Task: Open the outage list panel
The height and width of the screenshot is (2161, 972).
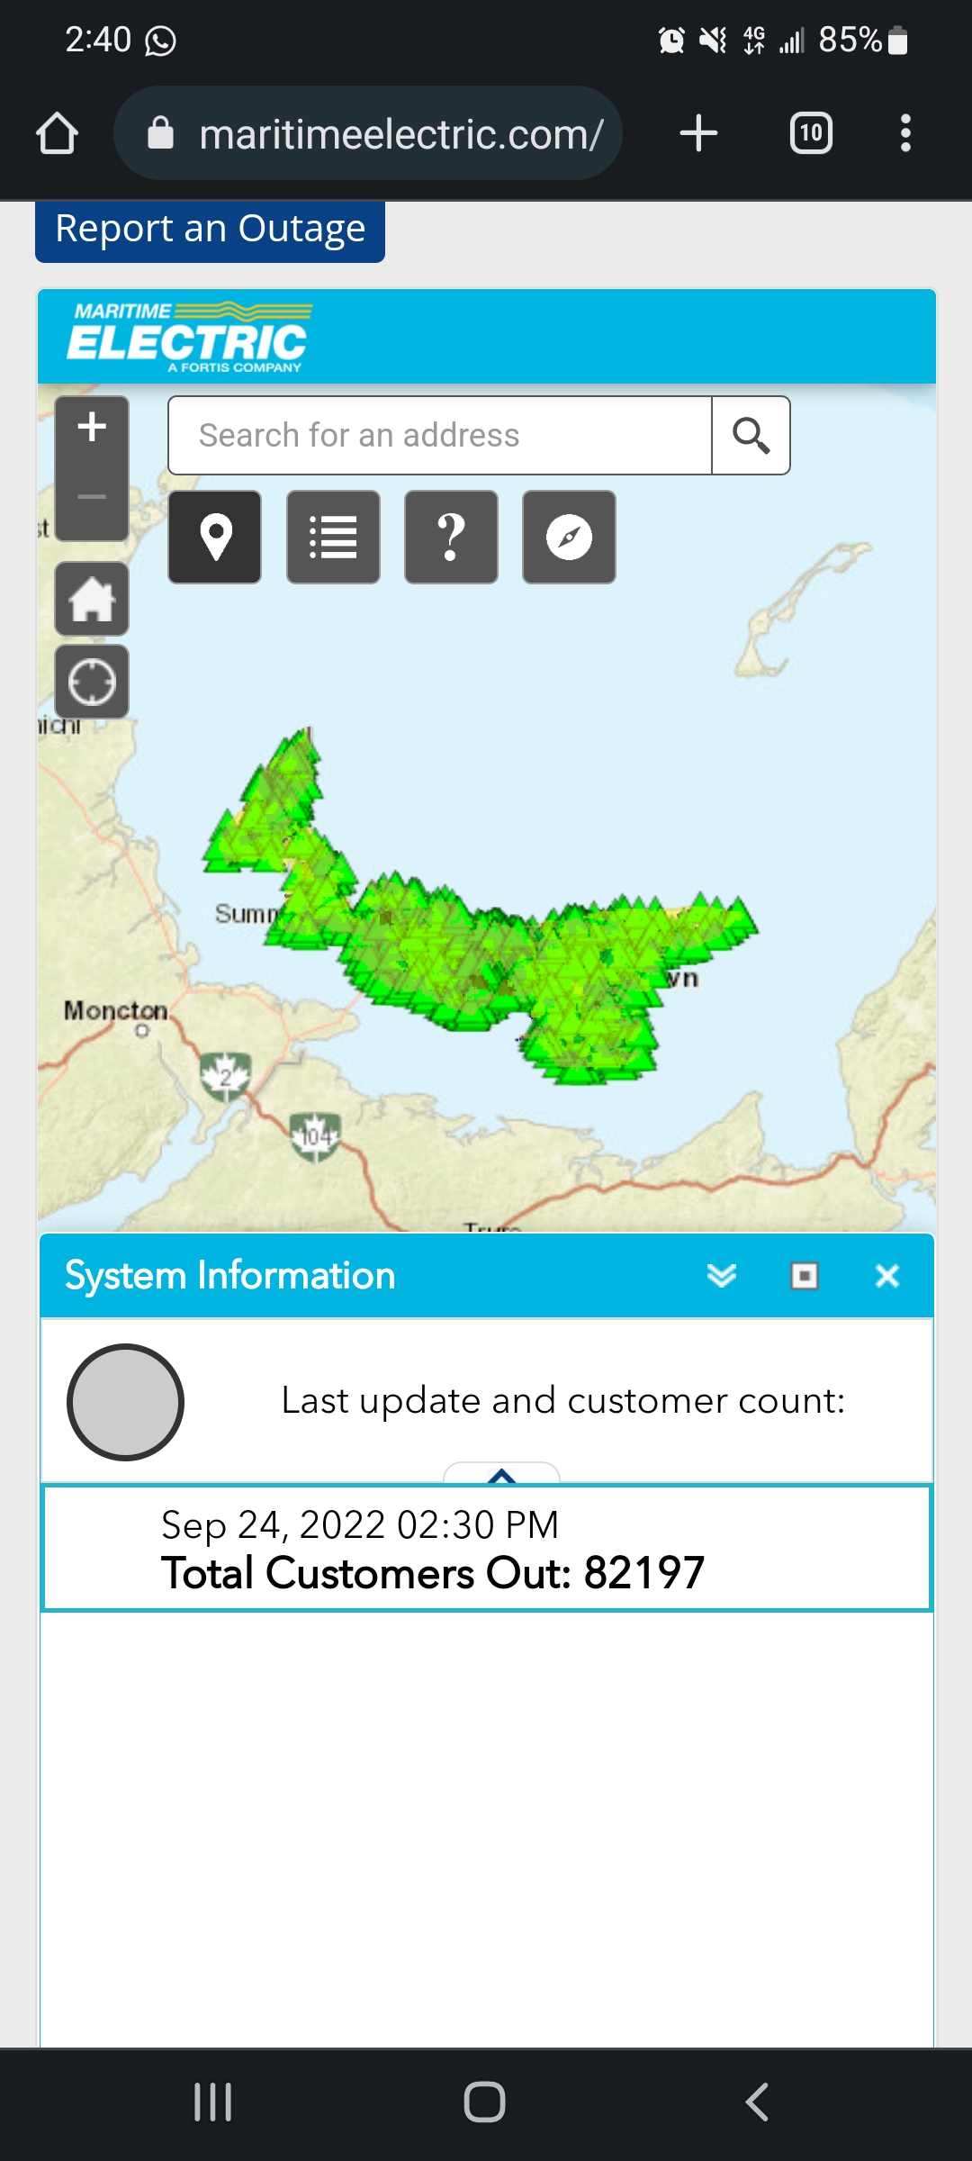Action: tap(333, 538)
